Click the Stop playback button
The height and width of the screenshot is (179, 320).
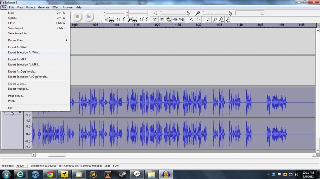tap(77, 17)
